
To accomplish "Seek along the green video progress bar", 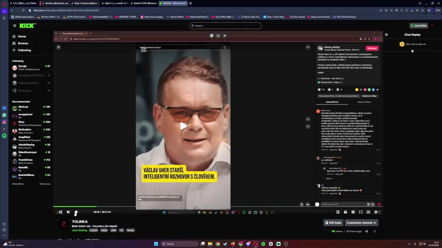I will [x=218, y=206].
